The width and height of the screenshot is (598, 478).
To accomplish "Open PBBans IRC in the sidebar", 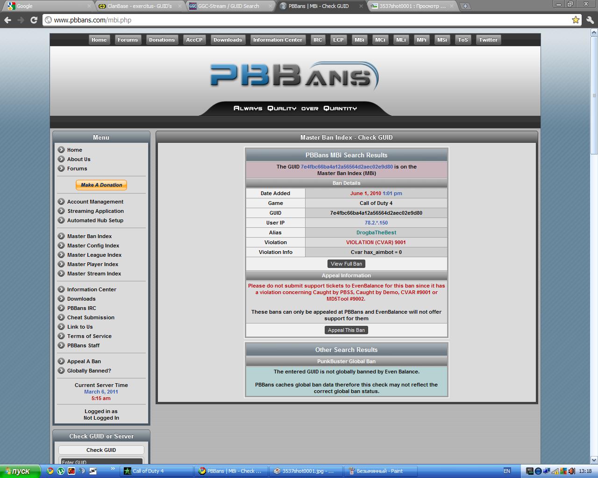I will (81, 308).
